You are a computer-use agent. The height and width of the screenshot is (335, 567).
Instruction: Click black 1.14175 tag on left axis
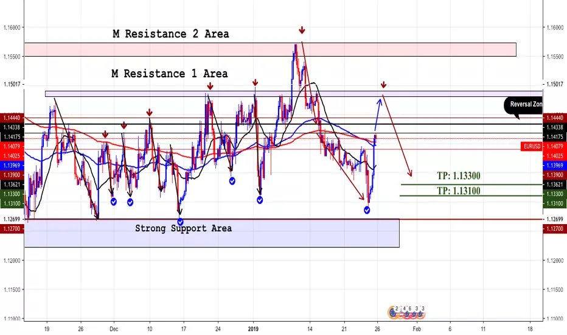[12, 137]
